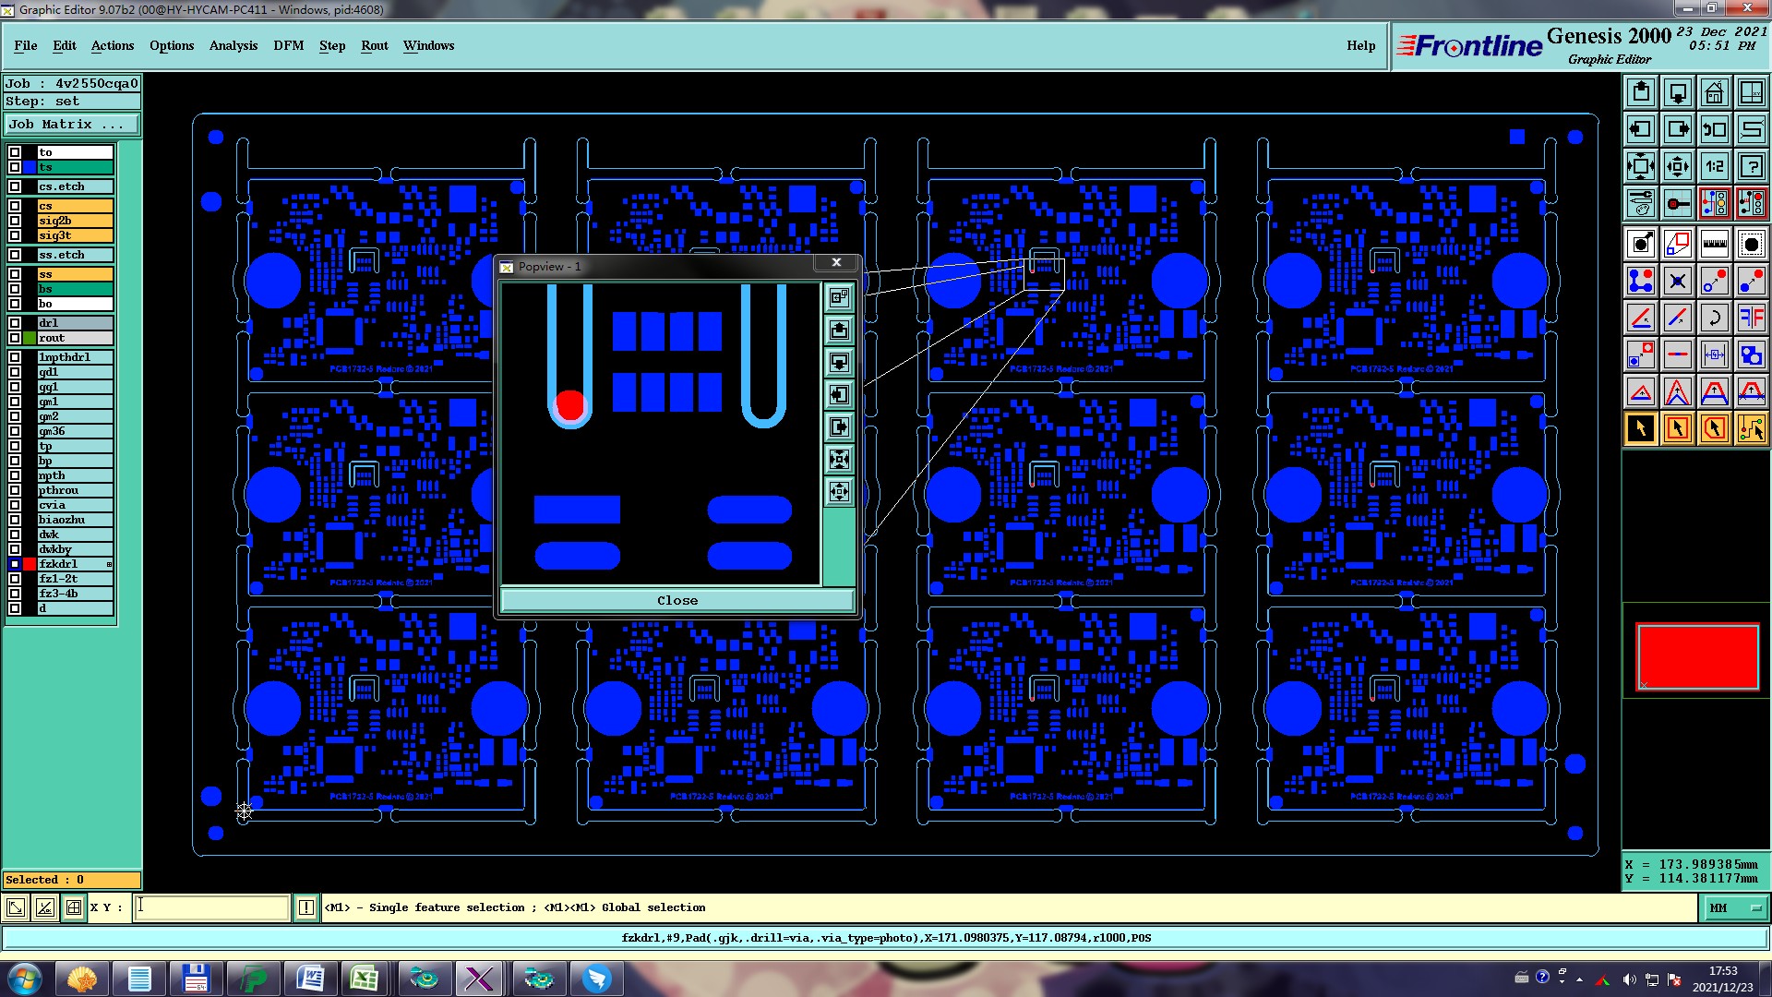Open the Job Matrix selector
Screen dimensions: 1772x997
(72, 125)
